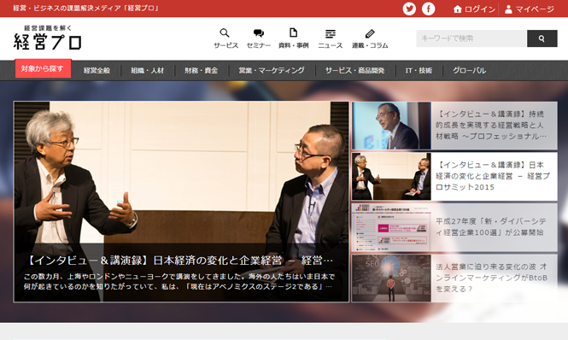The image size is (568, 340).
Task: Open the speaker thumbnail for 持続的成長 article
Action: coord(391,126)
